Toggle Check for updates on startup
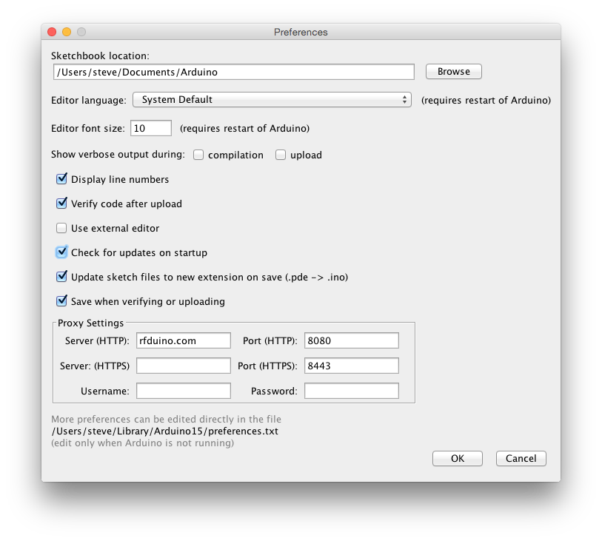 pos(62,252)
